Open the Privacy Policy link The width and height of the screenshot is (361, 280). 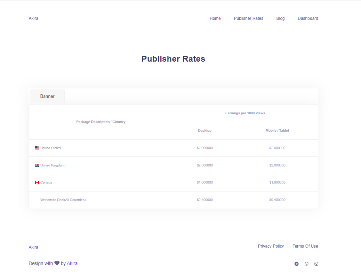[271, 246]
